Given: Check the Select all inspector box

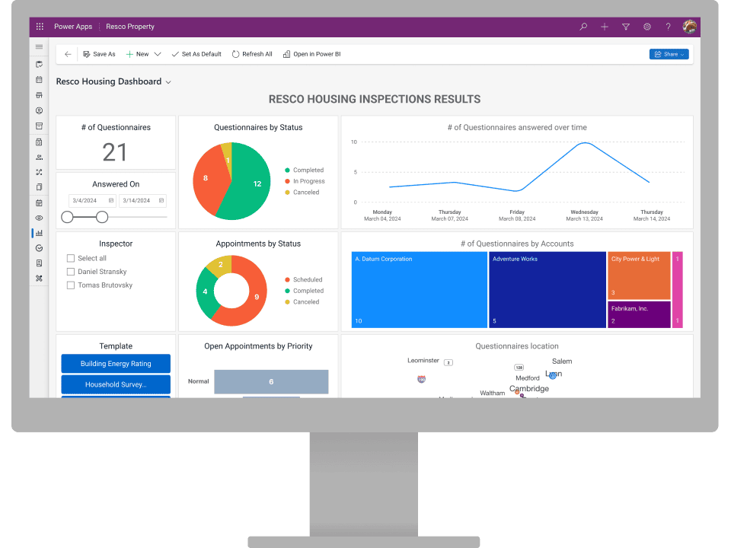Looking at the screenshot, I should pyautogui.click(x=71, y=258).
